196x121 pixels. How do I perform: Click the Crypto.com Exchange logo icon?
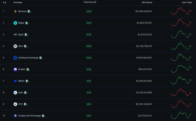coord(15,116)
